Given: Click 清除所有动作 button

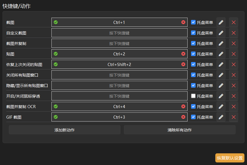Looking at the screenshot, I should (x=180, y=130).
